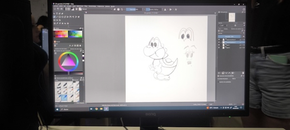The width and height of the screenshot is (290, 130).
Task: Select the Crop tool
Action: click(x=60, y=20)
